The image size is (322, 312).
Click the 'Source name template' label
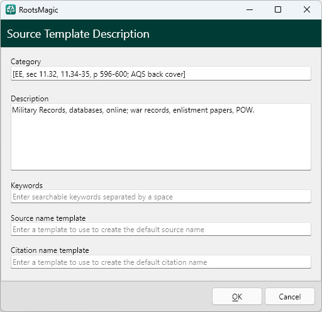[x=48, y=218]
